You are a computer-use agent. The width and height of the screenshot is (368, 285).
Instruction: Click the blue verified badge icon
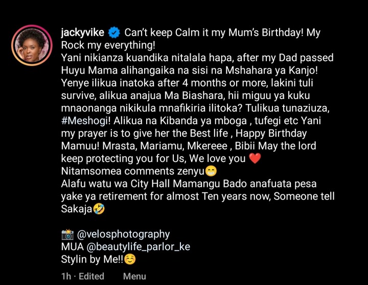(114, 33)
